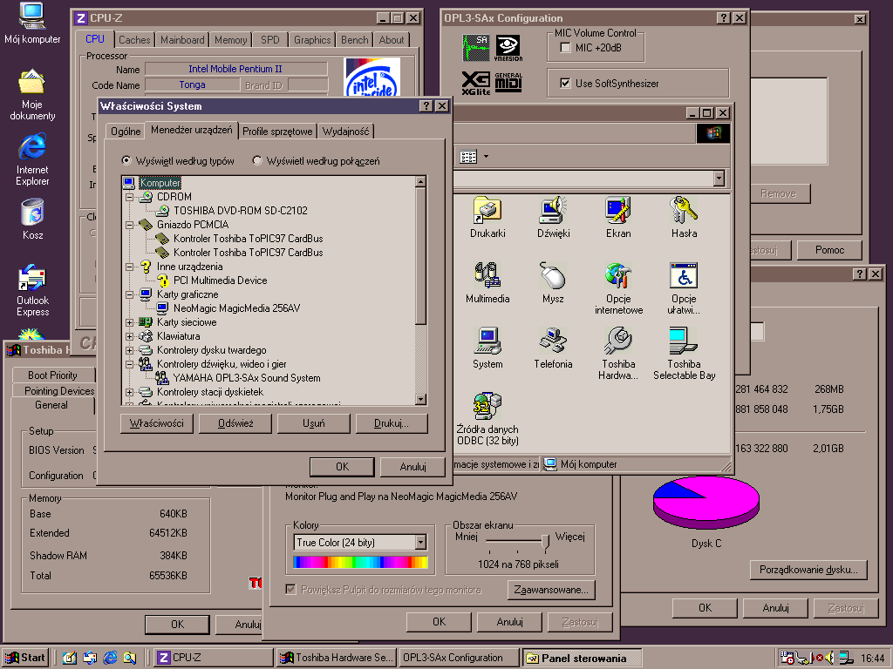Viewport: 893px width, 669px height.
Task: Select Wyświetl według połączeń radio button
Action: coord(257,161)
